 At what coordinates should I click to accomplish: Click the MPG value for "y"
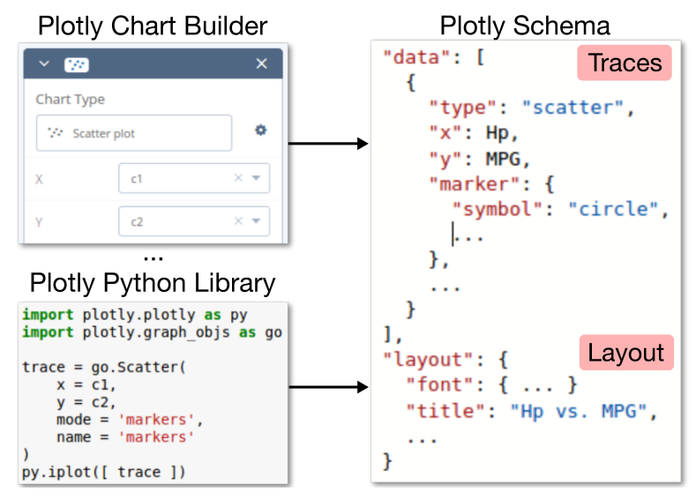pos(503,159)
